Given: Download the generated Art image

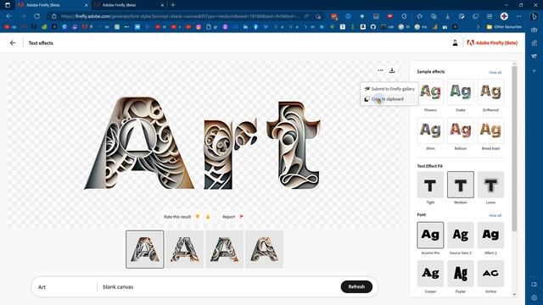Looking at the screenshot, I should [392, 70].
